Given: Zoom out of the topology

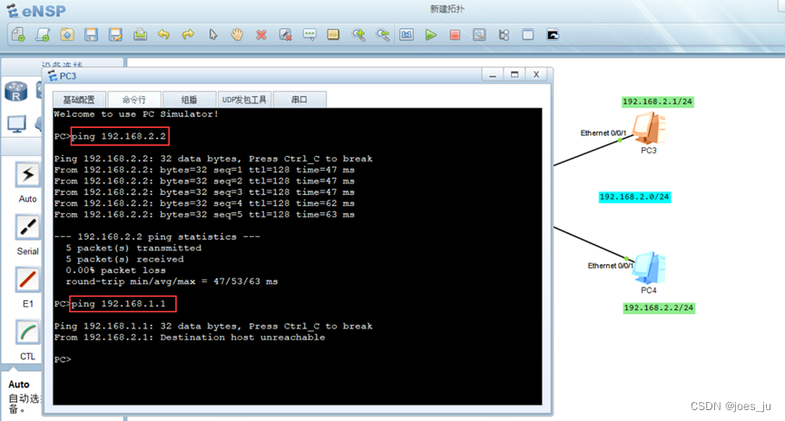Looking at the screenshot, I should tap(383, 34).
